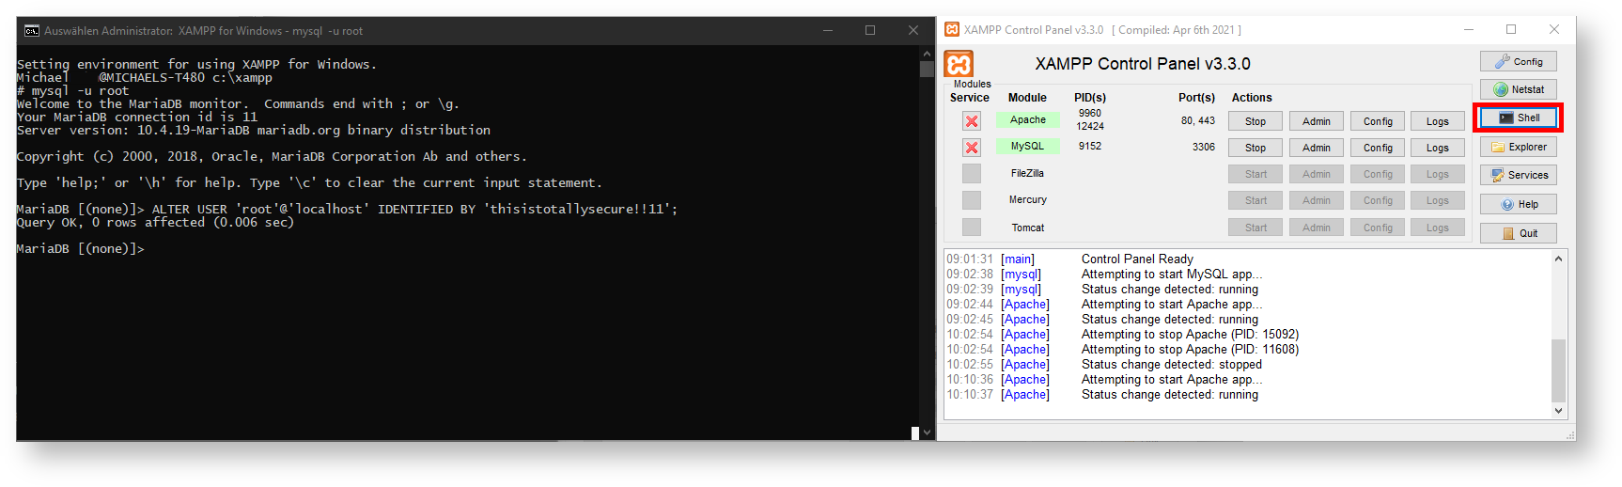The width and height of the screenshot is (1622, 487).
Task: Open the MySQL Admin page
Action: tap(1316, 148)
